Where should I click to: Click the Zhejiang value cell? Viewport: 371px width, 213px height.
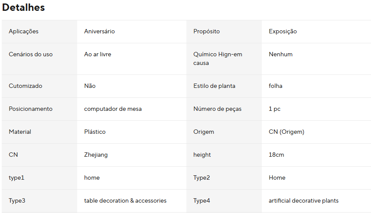(x=132, y=155)
